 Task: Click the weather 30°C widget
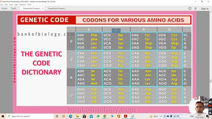[x=154, y=116]
